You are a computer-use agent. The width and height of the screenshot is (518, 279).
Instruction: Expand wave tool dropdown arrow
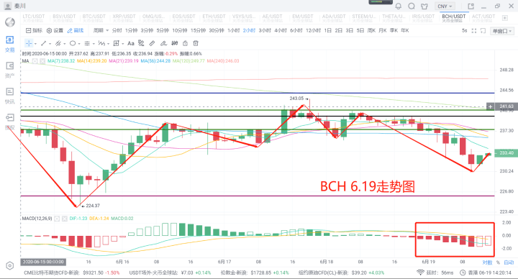108,44
